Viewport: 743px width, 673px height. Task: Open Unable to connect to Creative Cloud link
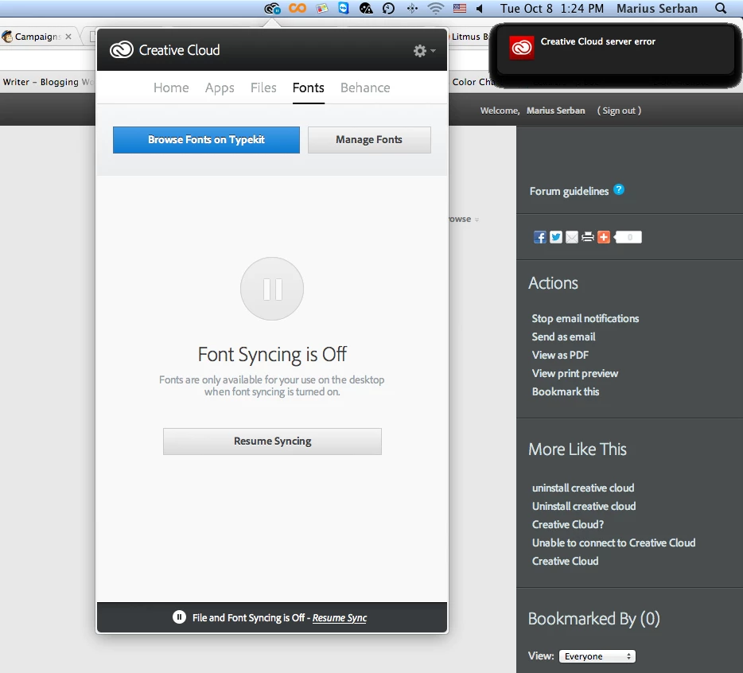613,543
